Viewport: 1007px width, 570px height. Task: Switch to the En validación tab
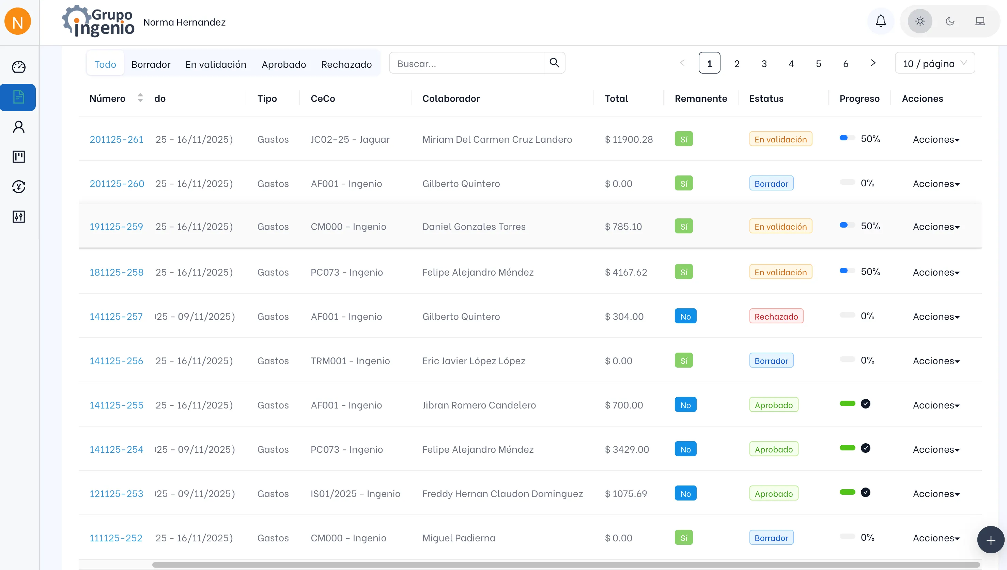[x=216, y=64]
